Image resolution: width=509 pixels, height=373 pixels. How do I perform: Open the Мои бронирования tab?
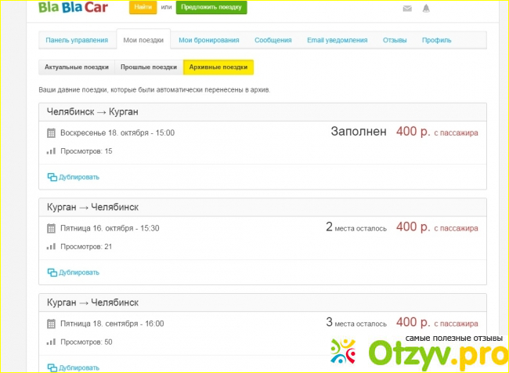[208, 40]
